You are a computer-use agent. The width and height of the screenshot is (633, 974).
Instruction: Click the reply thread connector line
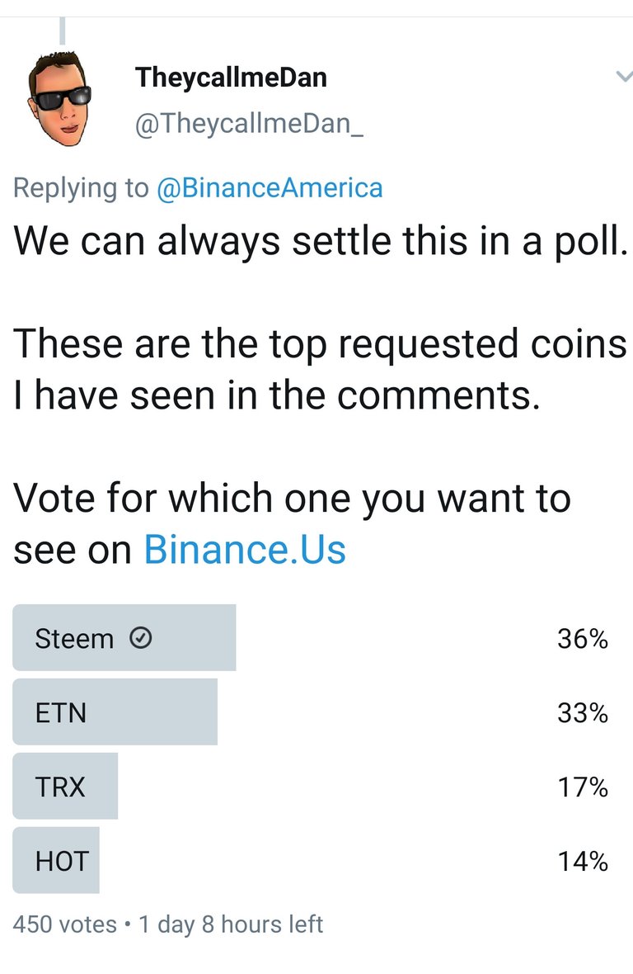pos(62,31)
